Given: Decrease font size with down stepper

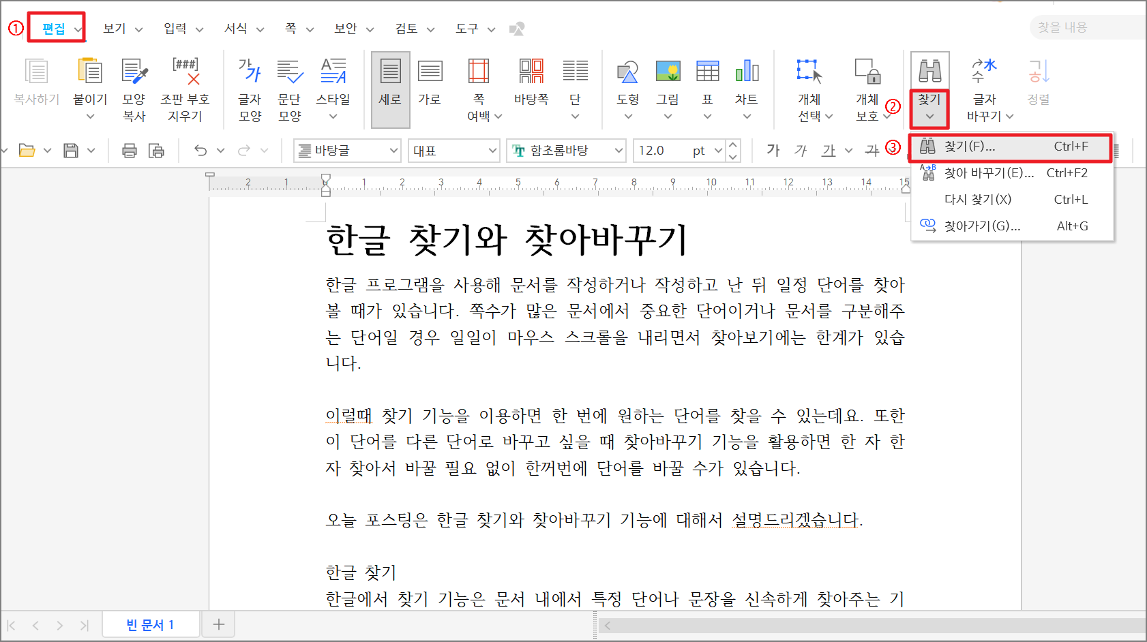Looking at the screenshot, I should click(733, 157).
